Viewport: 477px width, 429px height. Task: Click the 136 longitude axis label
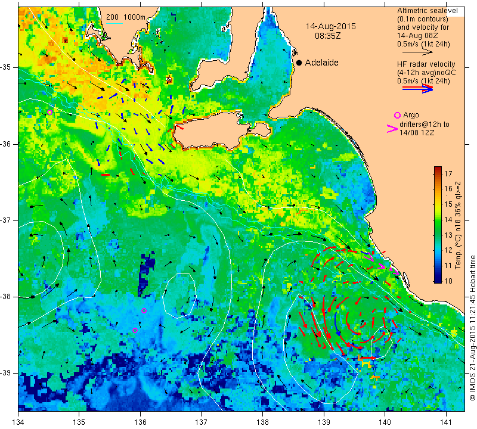click(x=140, y=422)
